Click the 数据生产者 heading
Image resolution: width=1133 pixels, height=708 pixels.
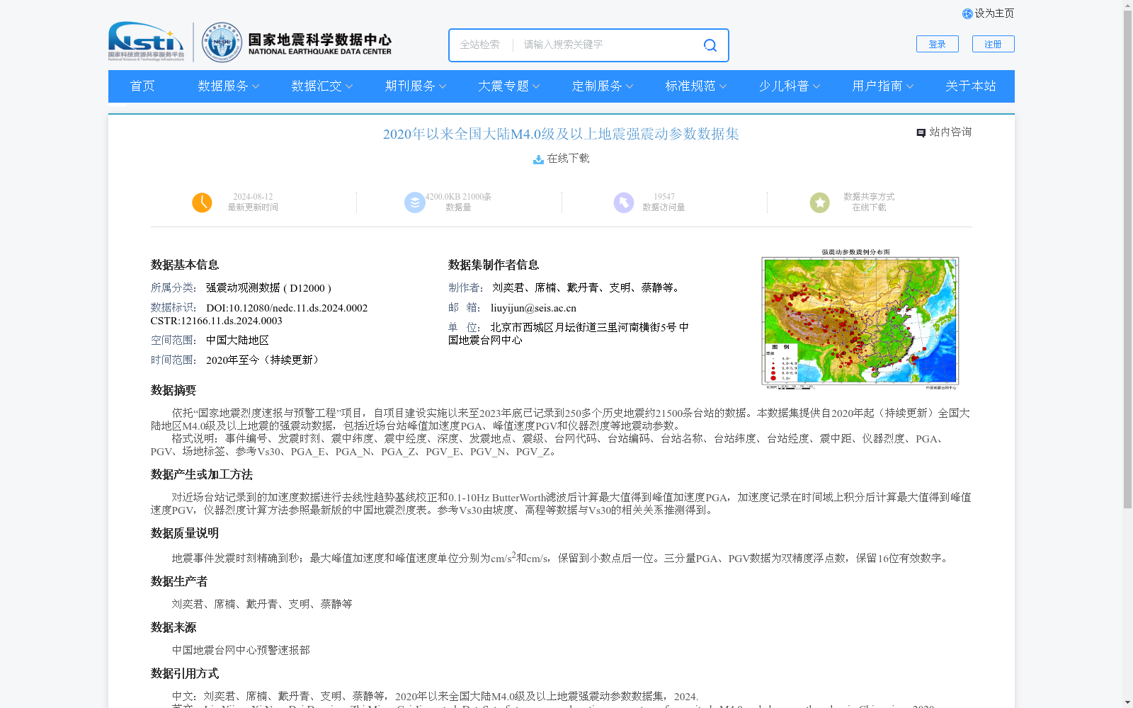tap(179, 582)
